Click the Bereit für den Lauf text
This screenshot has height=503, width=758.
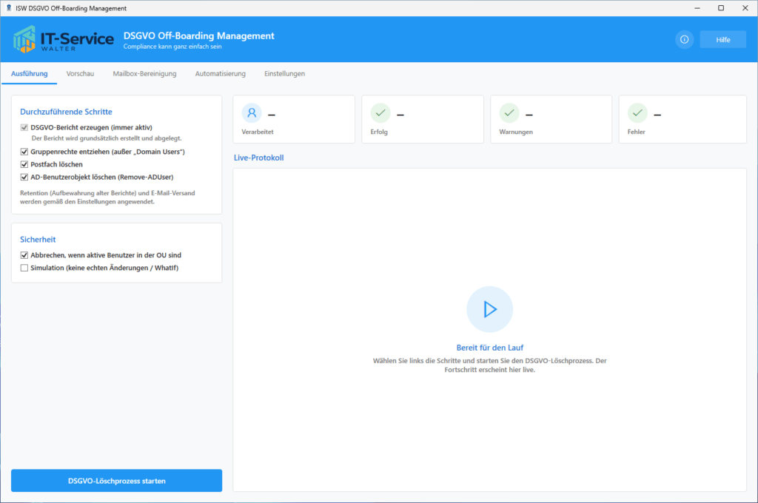coord(490,348)
